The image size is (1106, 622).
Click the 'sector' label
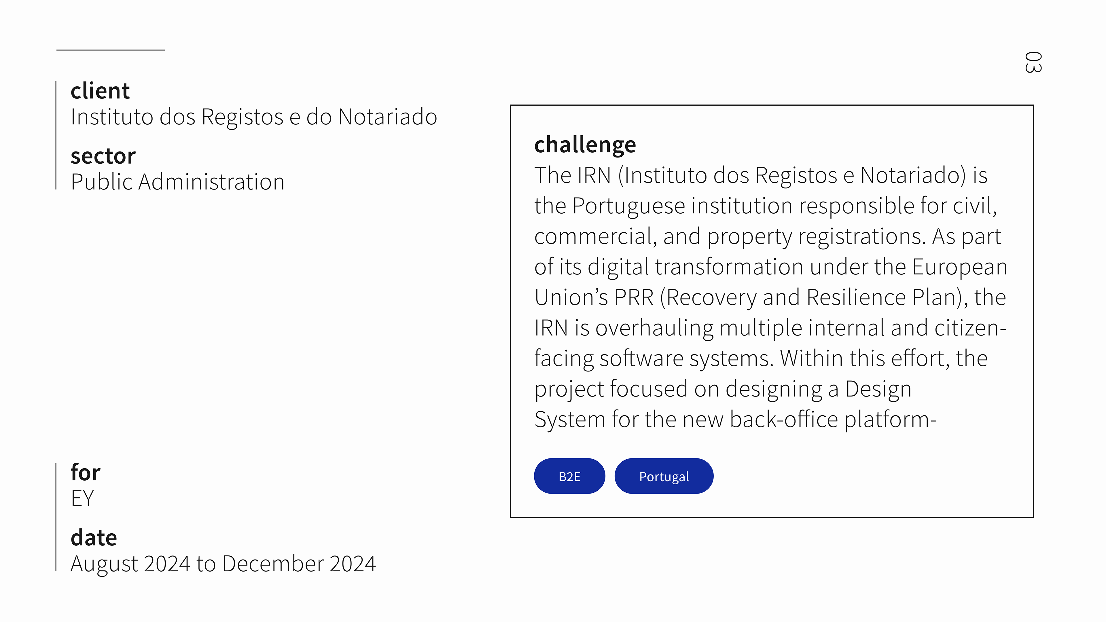[103, 156]
